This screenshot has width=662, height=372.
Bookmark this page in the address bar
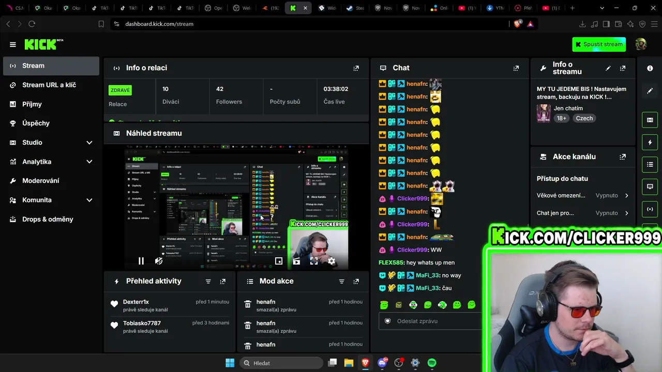click(101, 24)
